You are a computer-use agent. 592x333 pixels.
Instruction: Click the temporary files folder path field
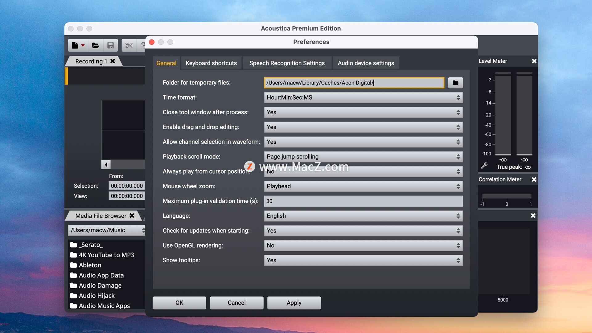(354, 83)
